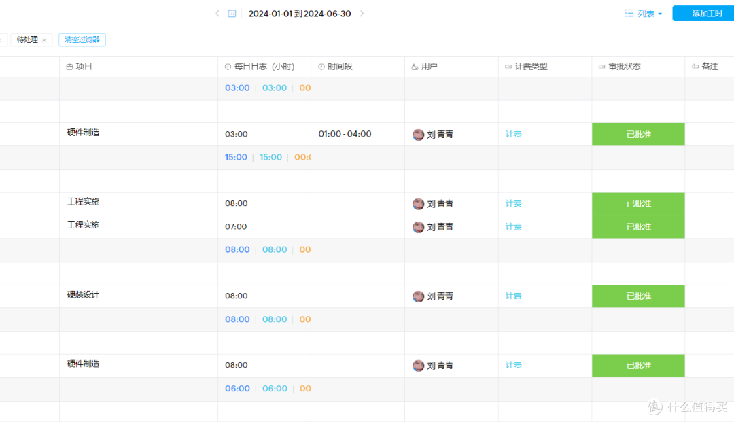Click the 添加工时 button
Screen dimensions: 734x422
click(703, 14)
